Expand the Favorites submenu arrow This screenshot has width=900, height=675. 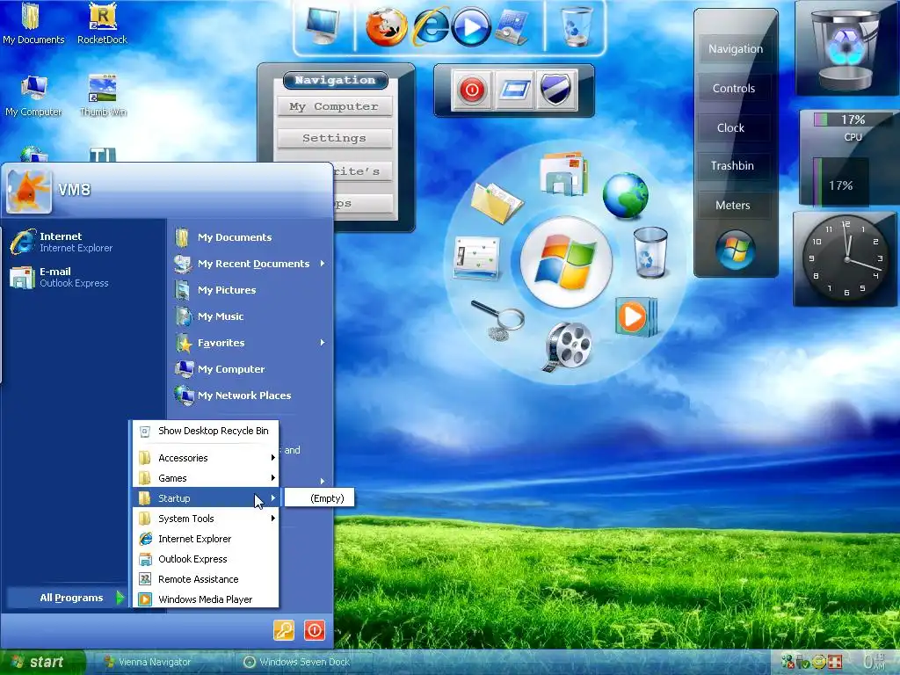tap(323, 343)
